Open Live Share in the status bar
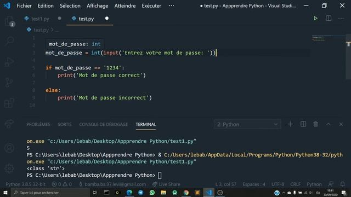This screenshot has width=351, height=197. point(166,184)
